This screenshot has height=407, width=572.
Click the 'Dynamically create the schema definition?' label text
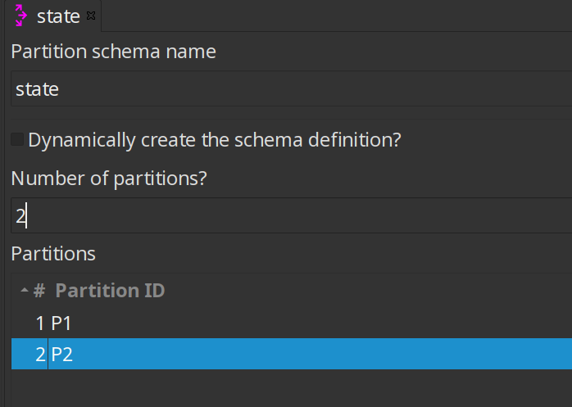(214, 140)
